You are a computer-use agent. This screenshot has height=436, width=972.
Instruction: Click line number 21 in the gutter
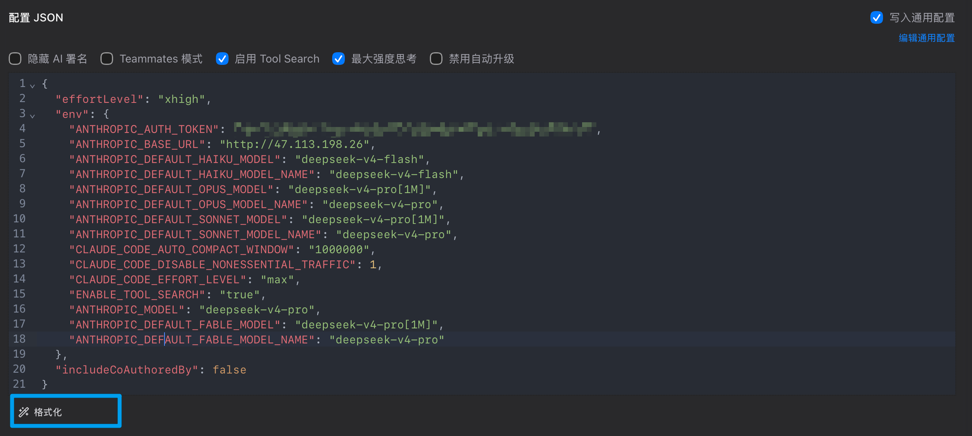click(x=19, y=384)
